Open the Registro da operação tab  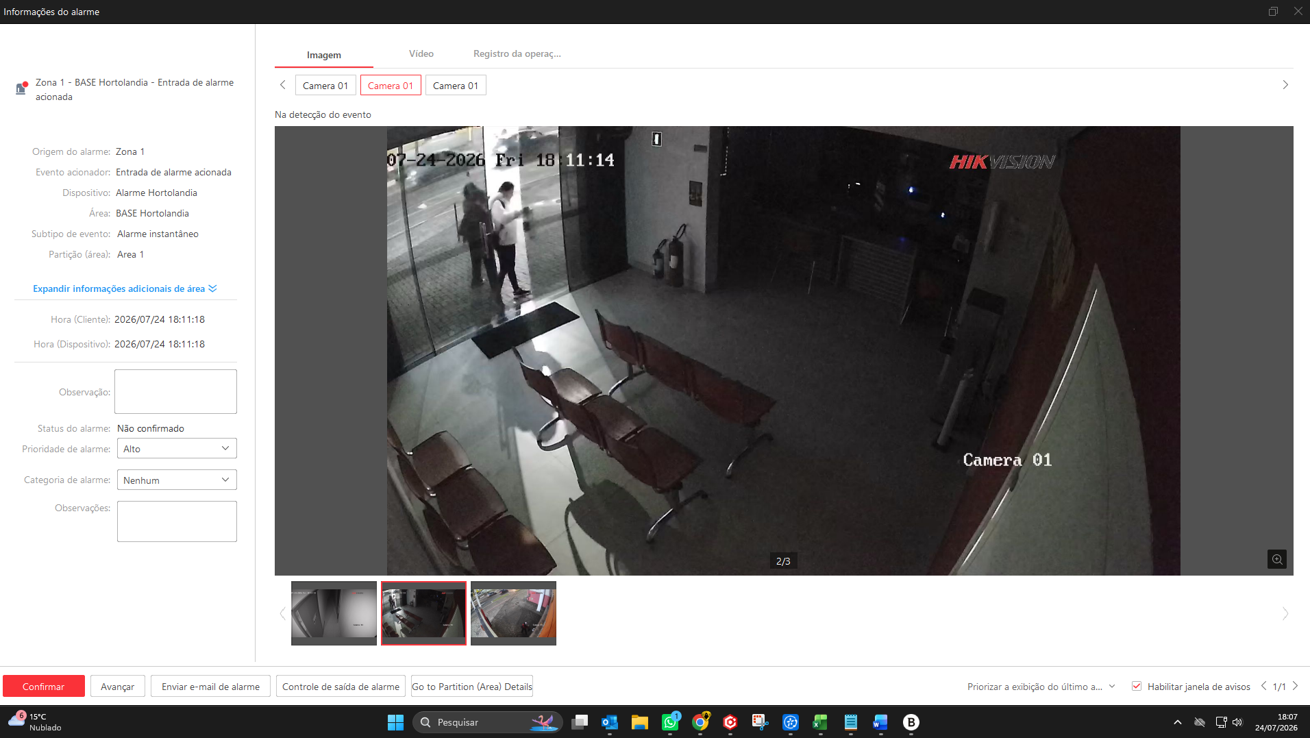point(517,53)
